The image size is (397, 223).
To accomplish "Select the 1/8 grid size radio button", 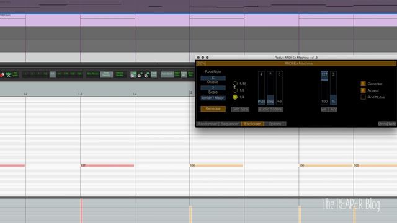I will click(x=235, y=90).
